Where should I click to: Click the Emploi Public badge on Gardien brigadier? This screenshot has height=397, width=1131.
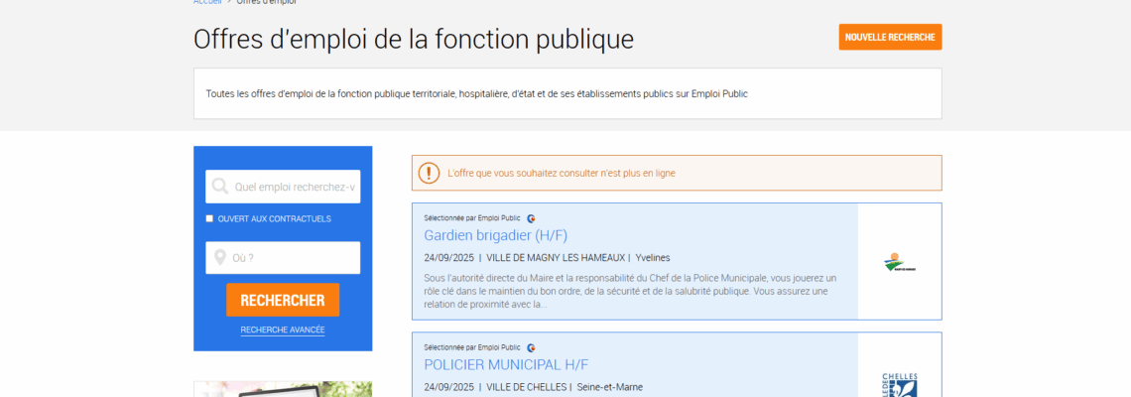[x=532, y=218]
